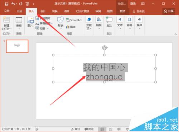Select the 插入 ribbon tab
179x132 pixels.
tap(31, 11)
